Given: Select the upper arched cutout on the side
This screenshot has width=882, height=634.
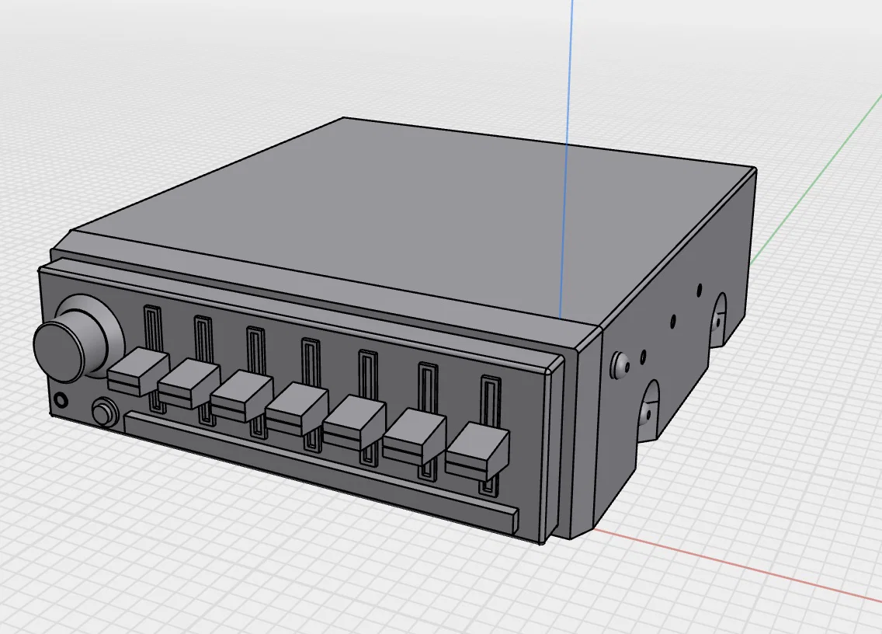Looking at the screenshot, I should point(718,319).
